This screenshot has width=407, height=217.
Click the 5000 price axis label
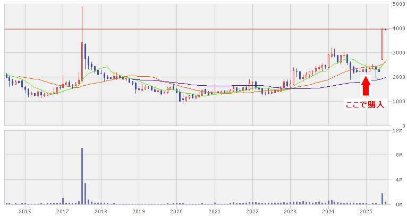pos(399,4)
